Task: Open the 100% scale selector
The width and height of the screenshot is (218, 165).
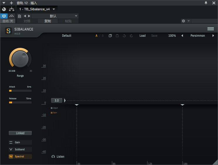Action: point(172,36)
